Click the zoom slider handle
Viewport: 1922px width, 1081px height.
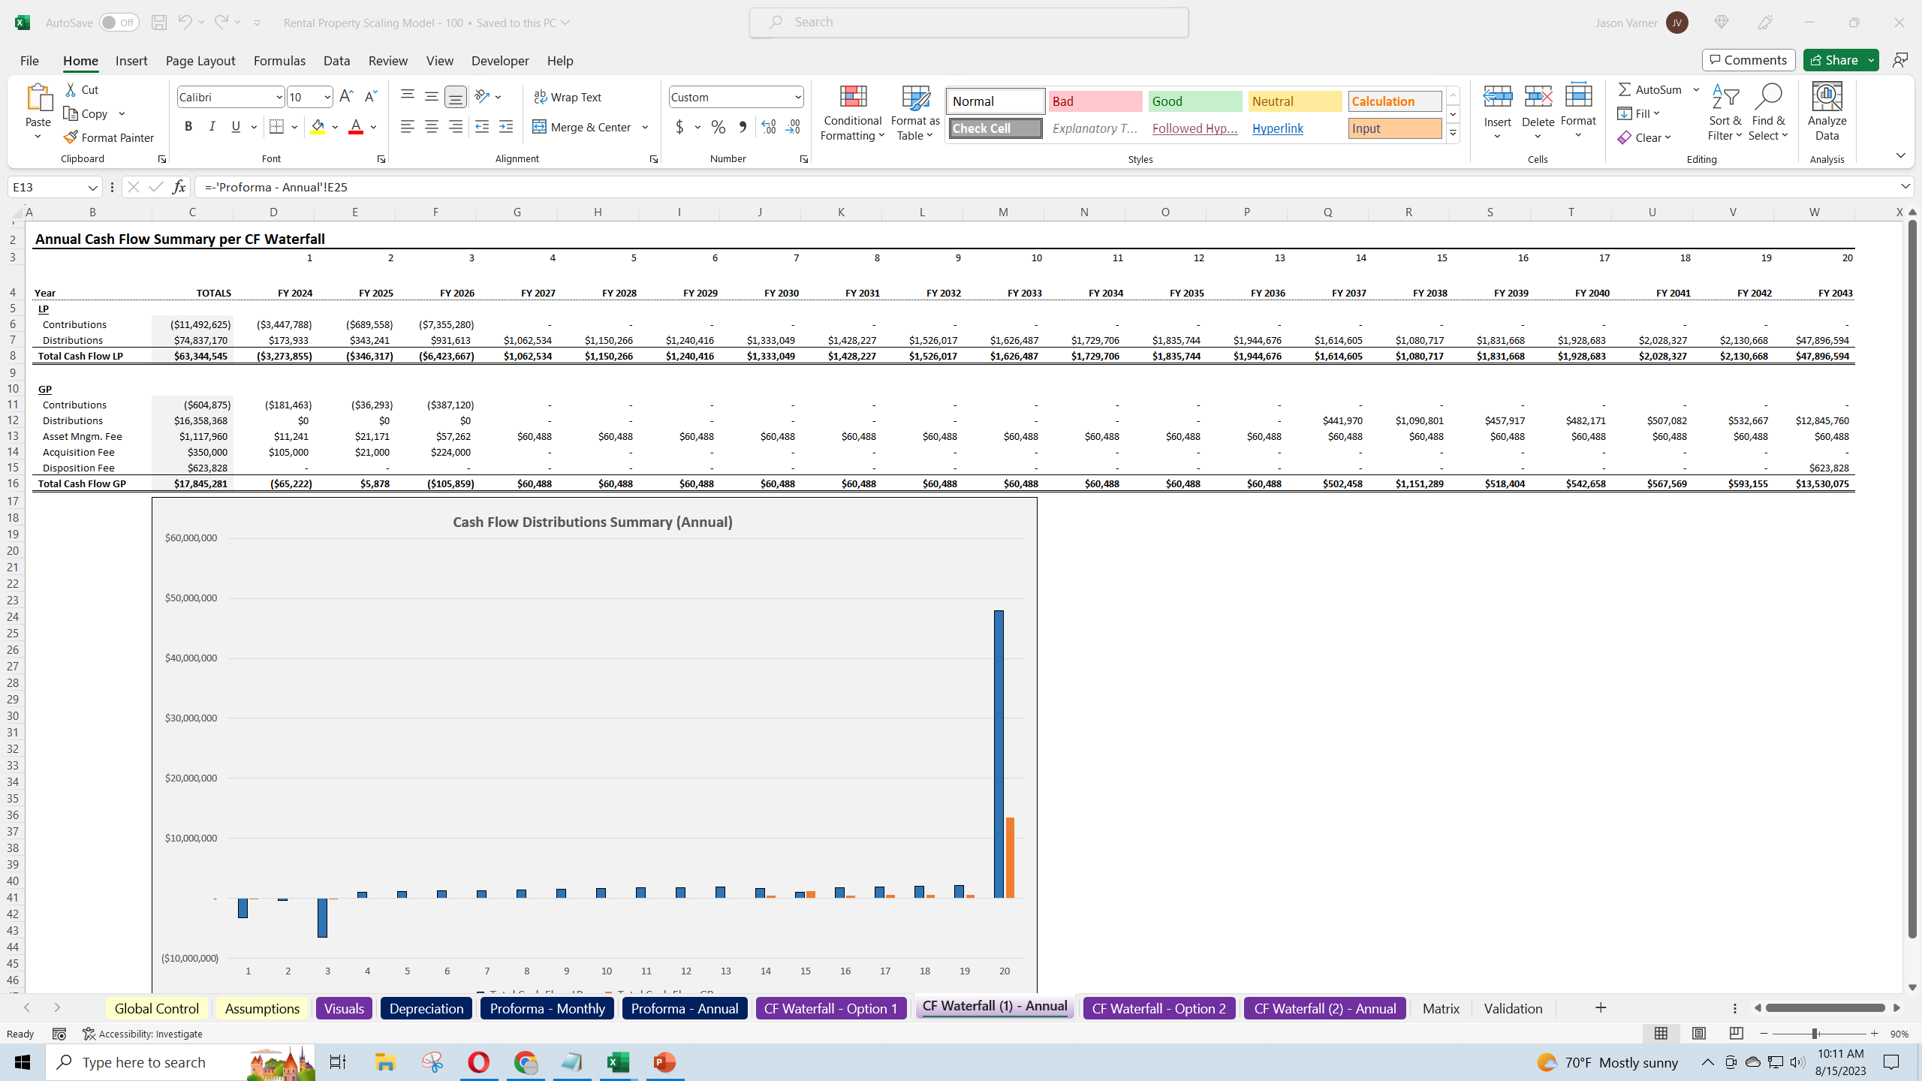click(1815, 1034)
